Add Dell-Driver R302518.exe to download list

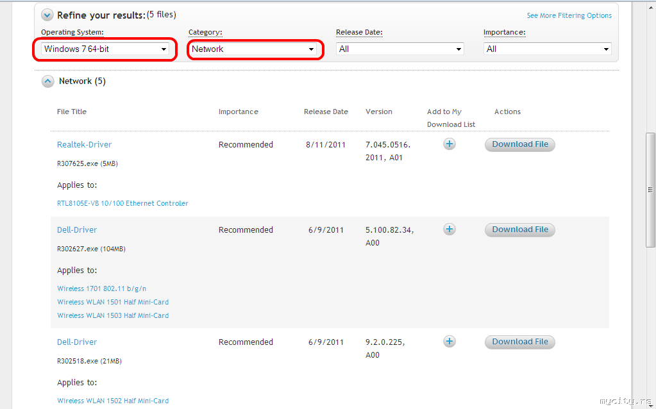(x=450, y=342)
